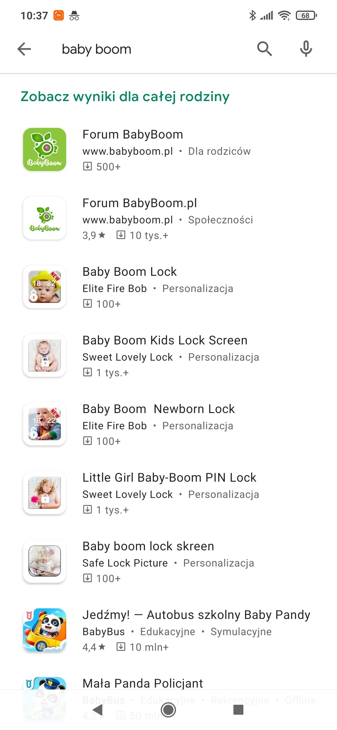Tap Baby Panda school bus app icon
Screen dimensions: 337x730
tap(45, 630)
